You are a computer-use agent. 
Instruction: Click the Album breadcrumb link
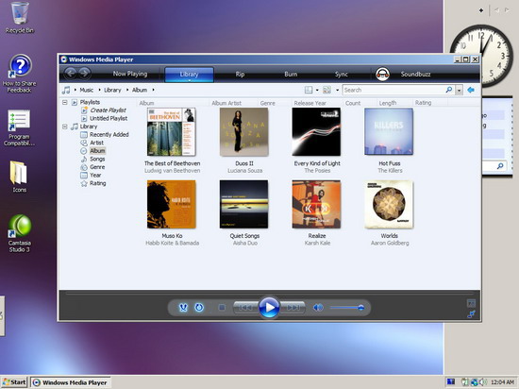pyautogui.click(x=140, y=90)
